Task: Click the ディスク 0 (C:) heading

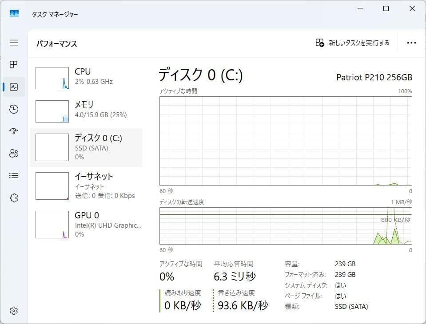Action: 201,75
